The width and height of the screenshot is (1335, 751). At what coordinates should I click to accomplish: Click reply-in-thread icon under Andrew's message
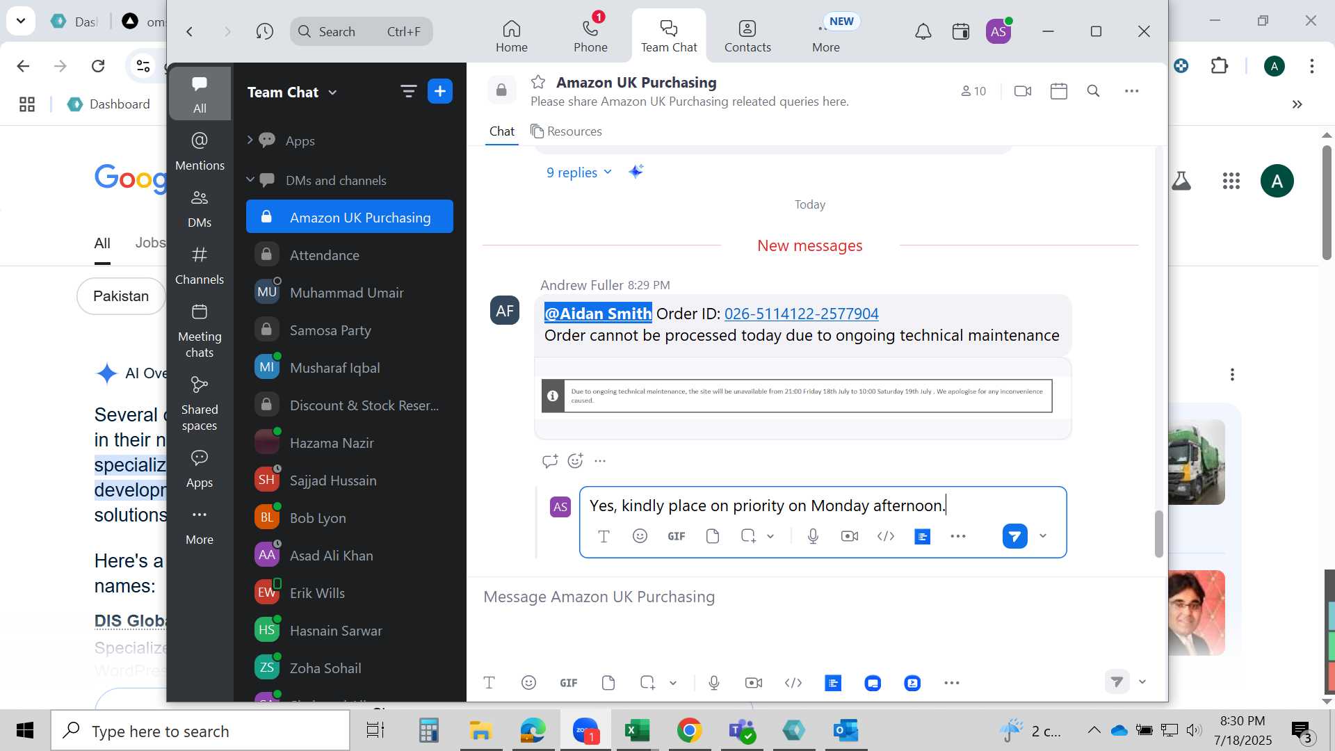pos(550,460)
